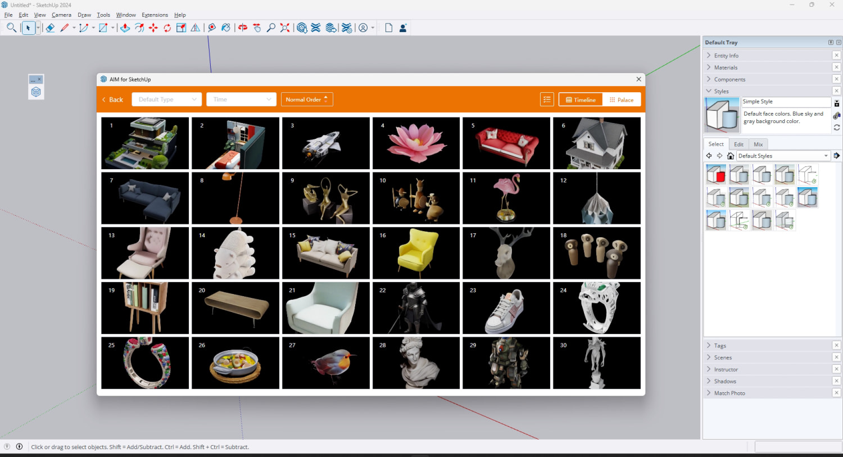Screen dimensions: 843x457
Task: Click the home icon in Styles panel
Action: click(730, 156)
